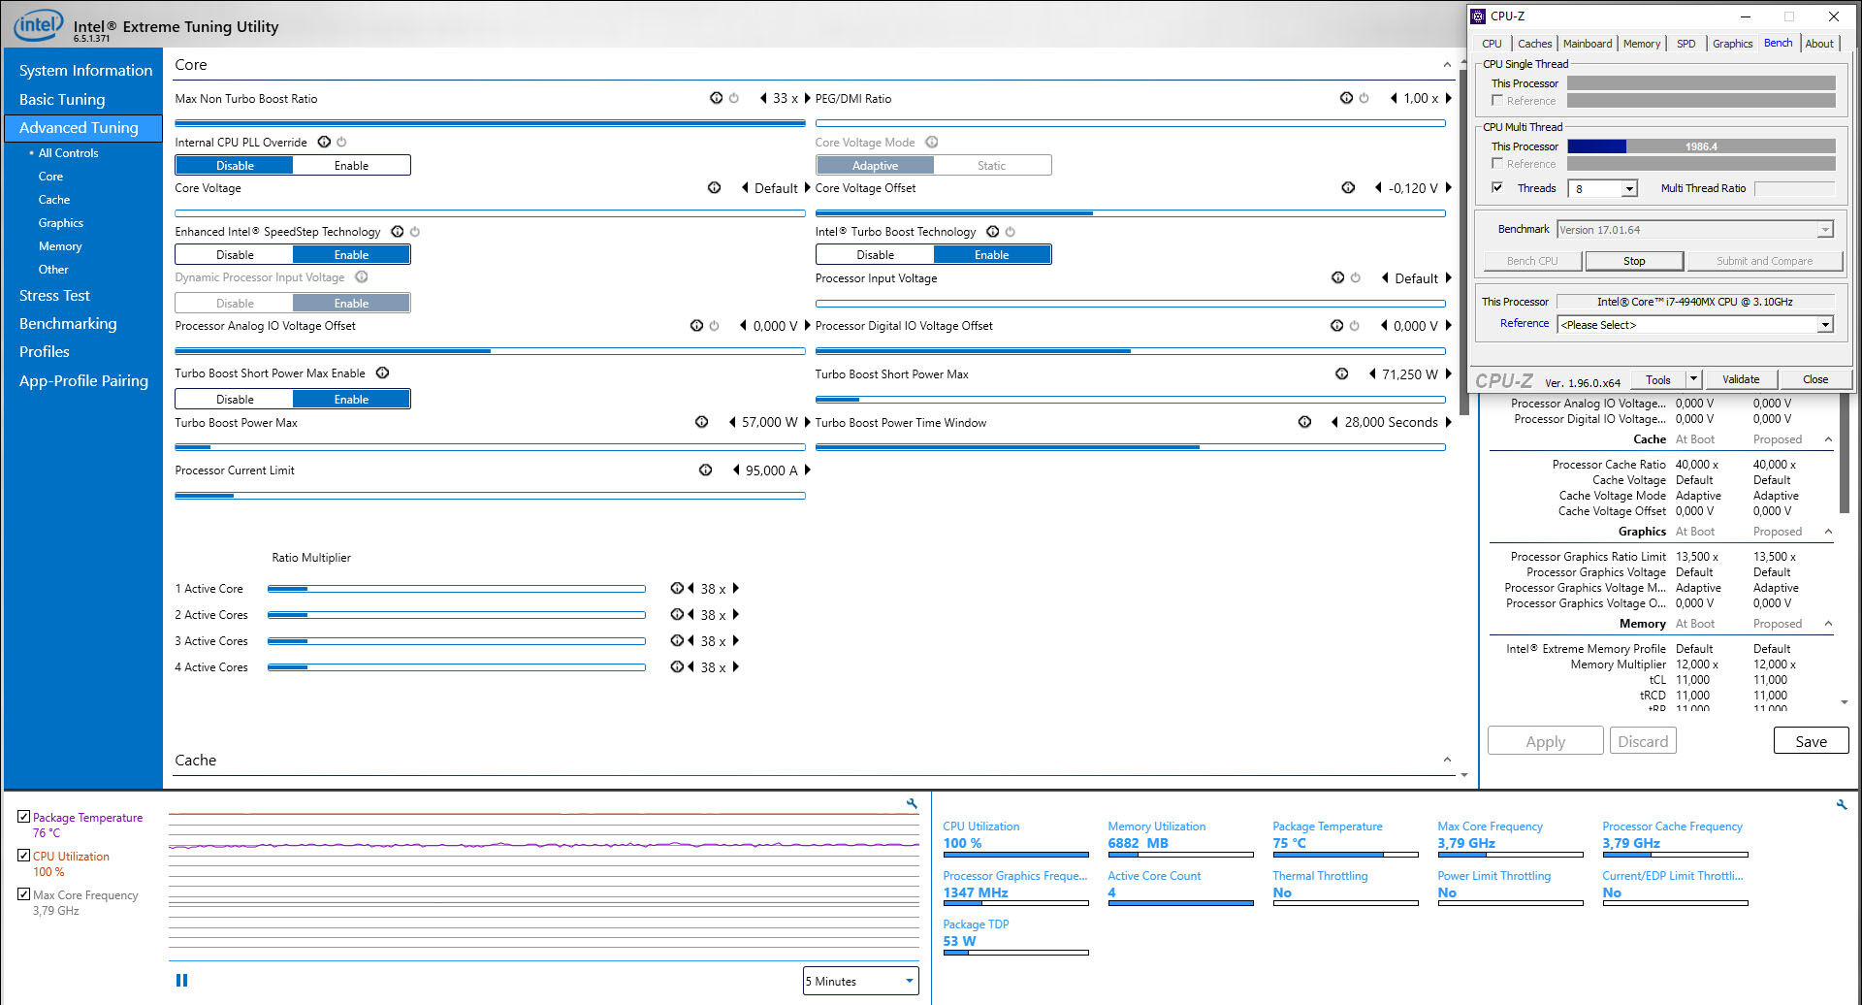Uncheck CPU Utilization graph checkbox
This screenshot has height=1005, width=1862.
point(24,856)
